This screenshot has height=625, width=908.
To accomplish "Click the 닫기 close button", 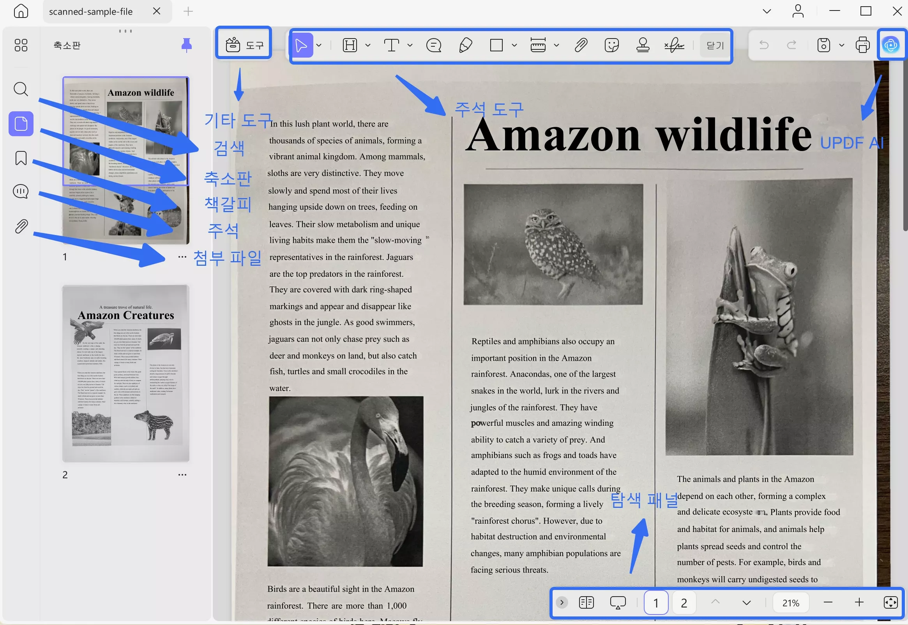I will pyautogui.click(x=715, y=46).
